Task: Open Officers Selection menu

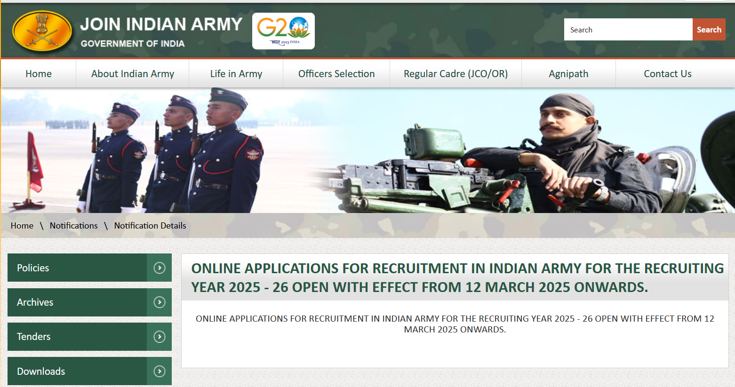Action: [336, 73]
